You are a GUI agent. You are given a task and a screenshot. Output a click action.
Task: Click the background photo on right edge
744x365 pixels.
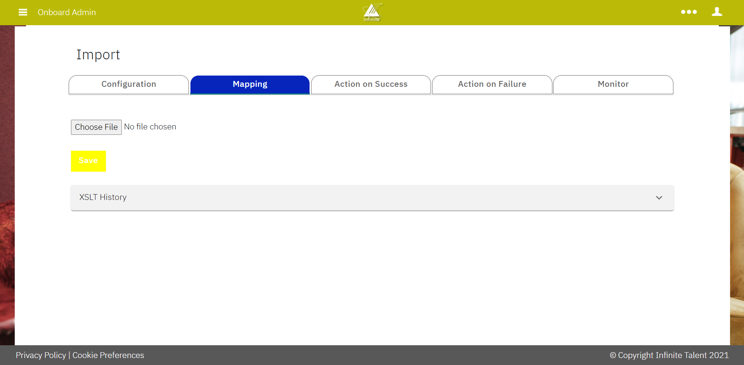737,194
